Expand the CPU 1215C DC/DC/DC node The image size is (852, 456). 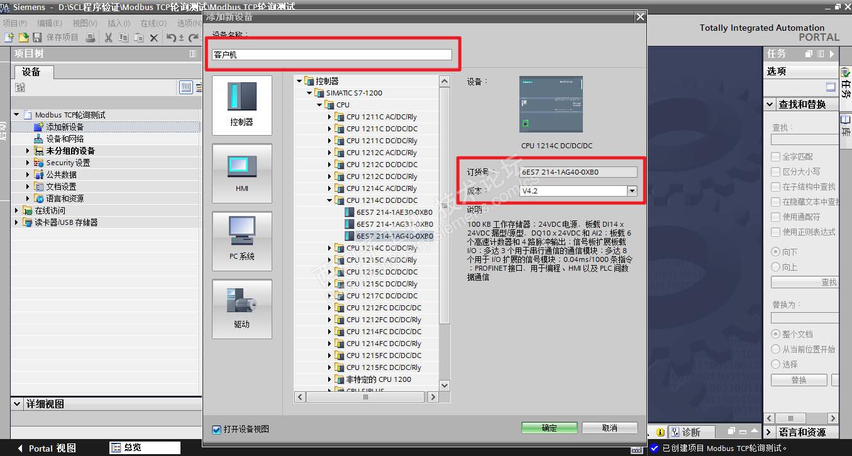(x=329, y=272)
